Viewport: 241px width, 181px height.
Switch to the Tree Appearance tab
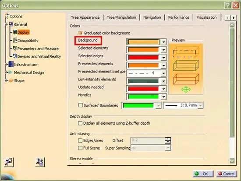tap(85, 17)
